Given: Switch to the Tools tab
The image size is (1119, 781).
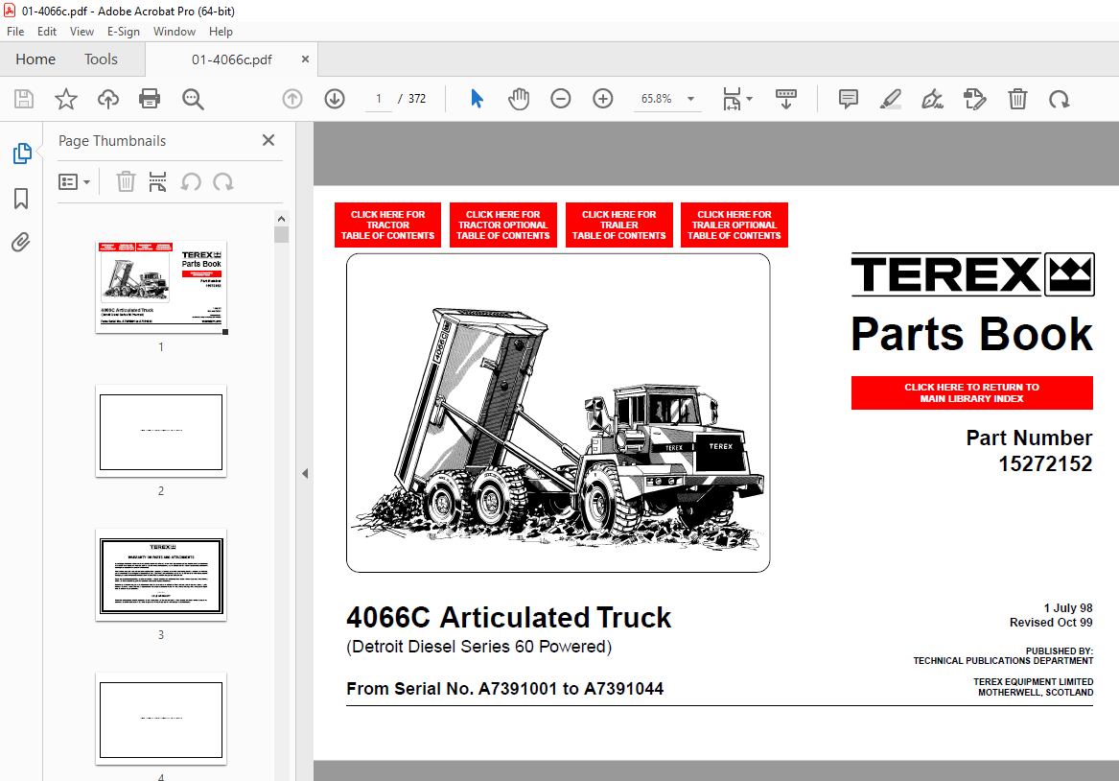Looking at the screenshot, I should [x=101, y=59].
